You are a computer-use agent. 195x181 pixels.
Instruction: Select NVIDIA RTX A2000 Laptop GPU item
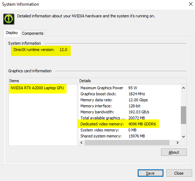(37, 88)
